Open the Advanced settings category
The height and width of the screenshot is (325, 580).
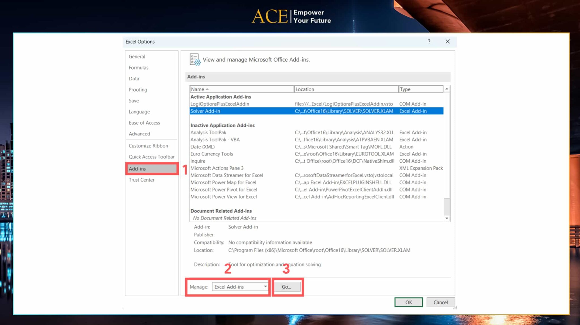[139, 134]
